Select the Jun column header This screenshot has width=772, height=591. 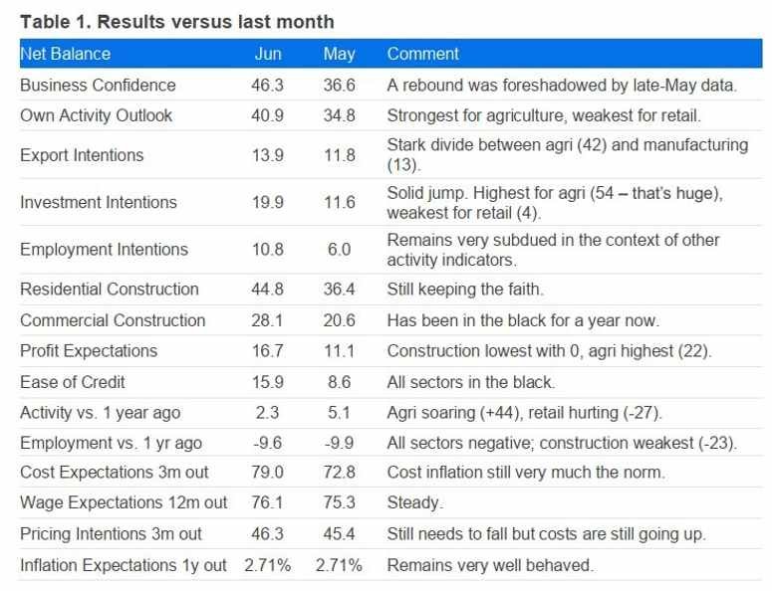click(268, 54)
